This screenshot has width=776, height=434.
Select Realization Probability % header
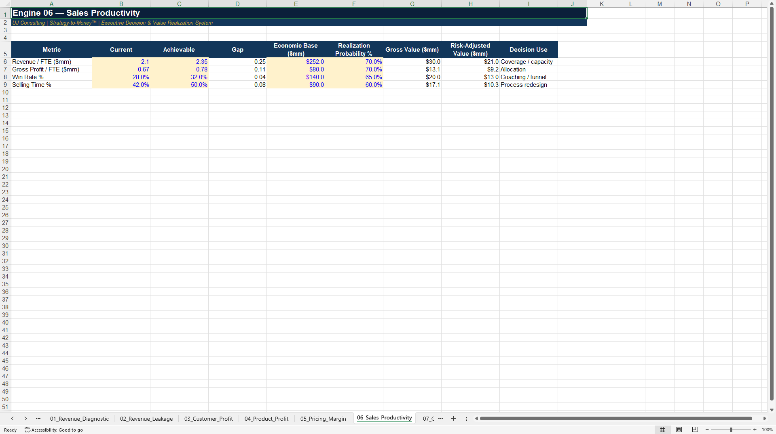[354, 50]
